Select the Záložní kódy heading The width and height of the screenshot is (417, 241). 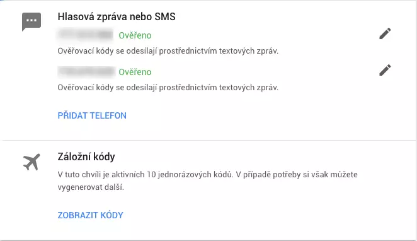tap(86, 156)
